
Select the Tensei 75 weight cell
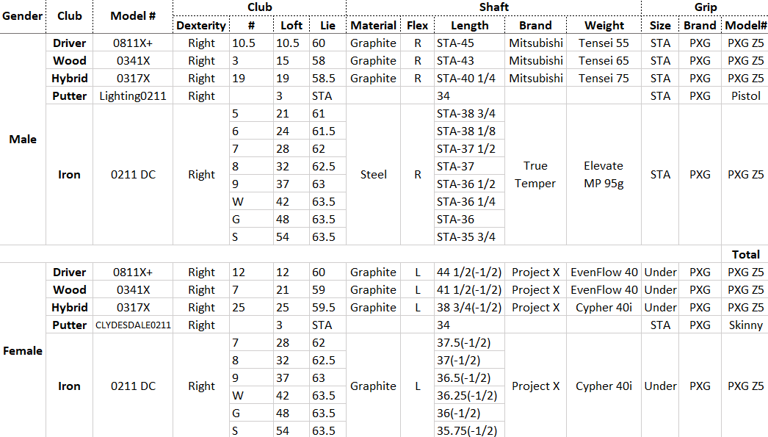point(604,78)
